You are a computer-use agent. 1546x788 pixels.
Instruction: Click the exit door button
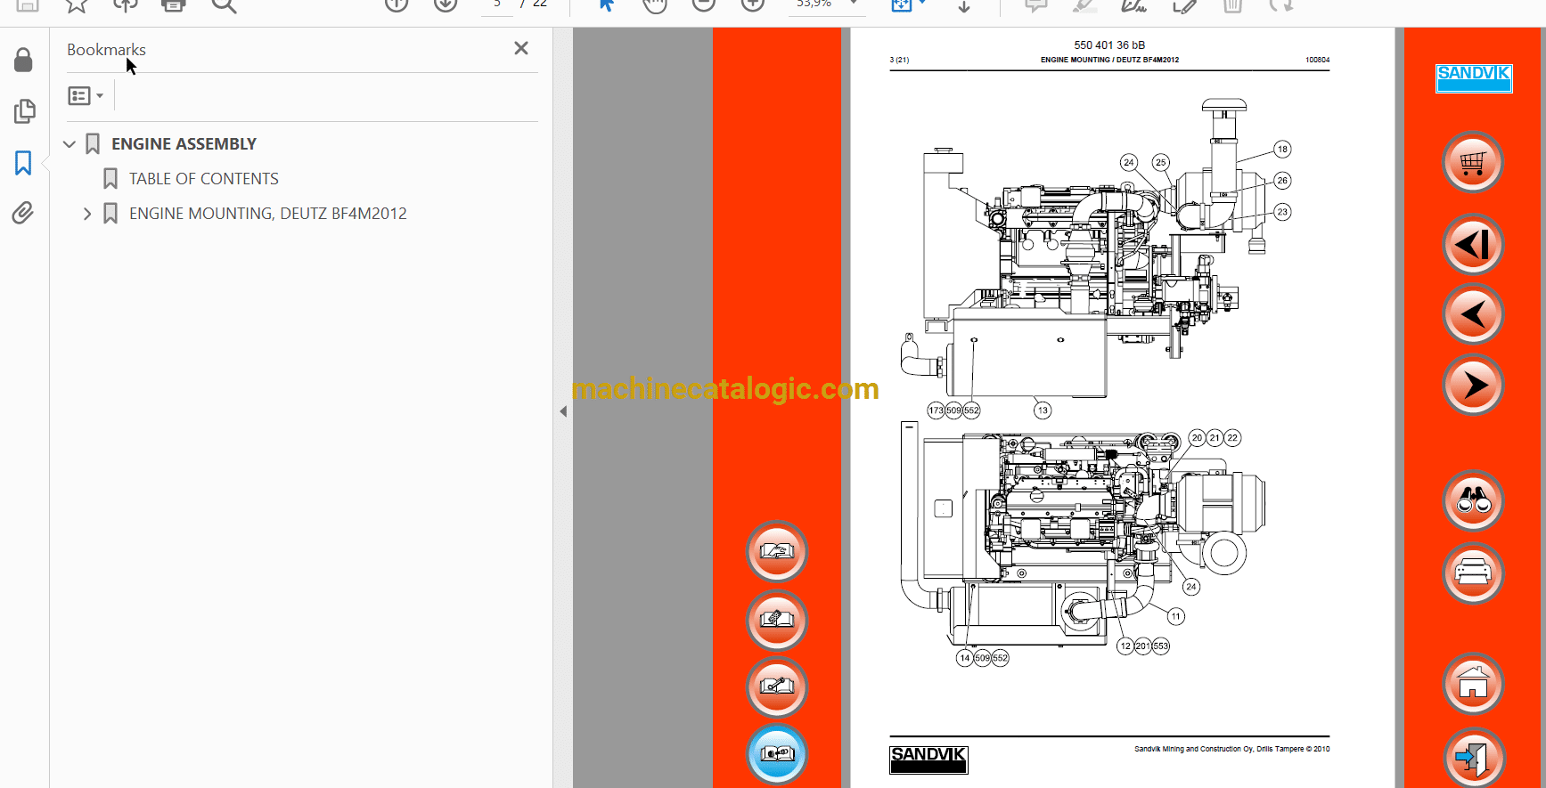[1472, 758]
